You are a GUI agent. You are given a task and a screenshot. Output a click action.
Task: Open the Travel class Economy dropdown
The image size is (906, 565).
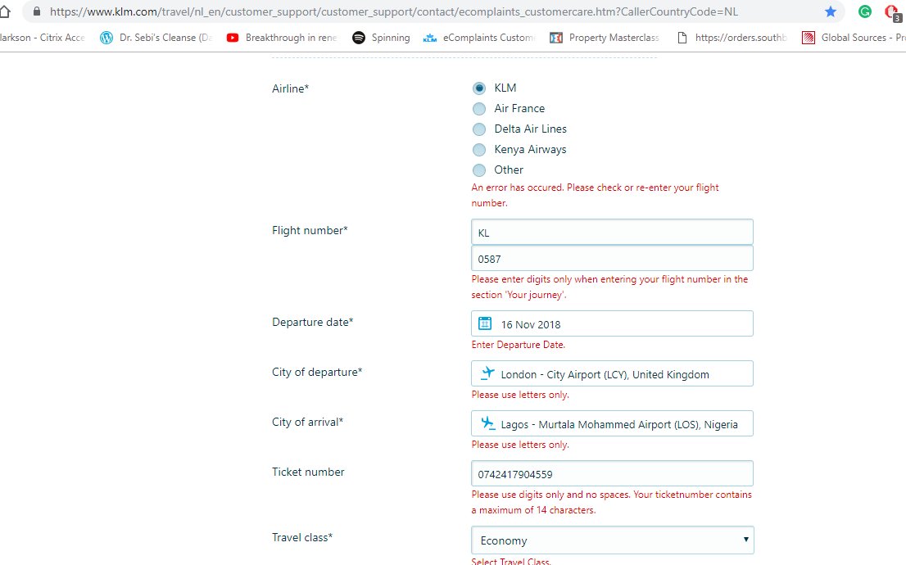(x=613, y=540)
